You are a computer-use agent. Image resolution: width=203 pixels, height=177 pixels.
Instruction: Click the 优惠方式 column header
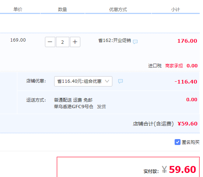coord(118,10)
